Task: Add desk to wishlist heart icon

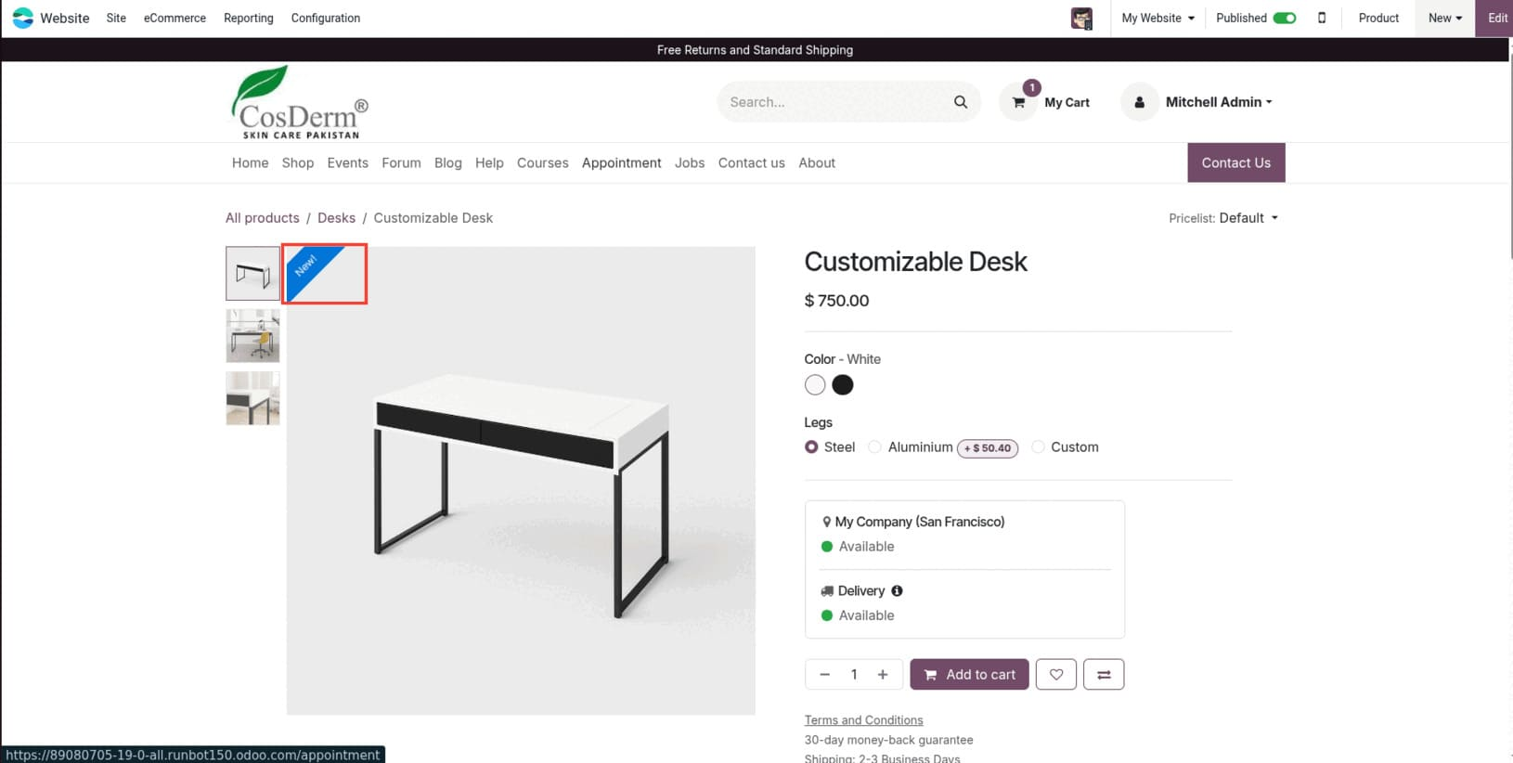Action: [x=1056, y=675]
